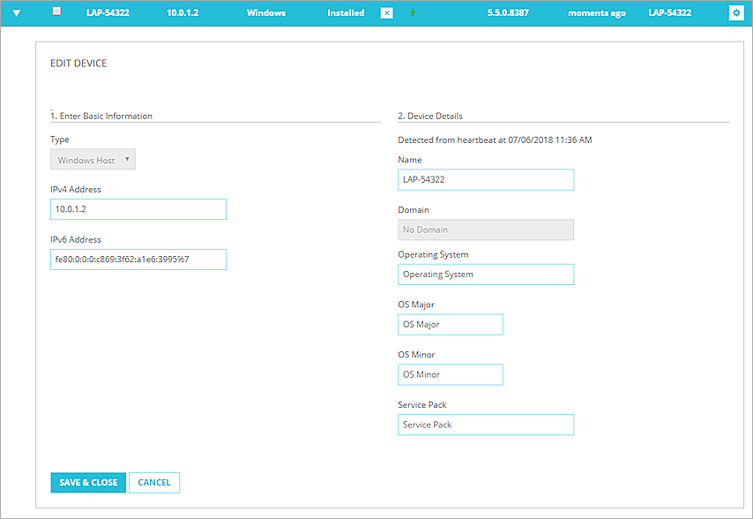The image size is (753, 519).
Task: Open the Type dropdown showing Windows Host
Action: 93,160
